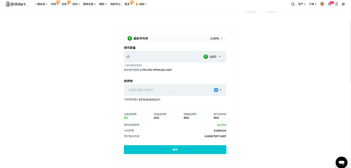This screenshot has width=351, height=168.
Task: Expand the collateral coin dropdown
Action: (x=218, y=90)
